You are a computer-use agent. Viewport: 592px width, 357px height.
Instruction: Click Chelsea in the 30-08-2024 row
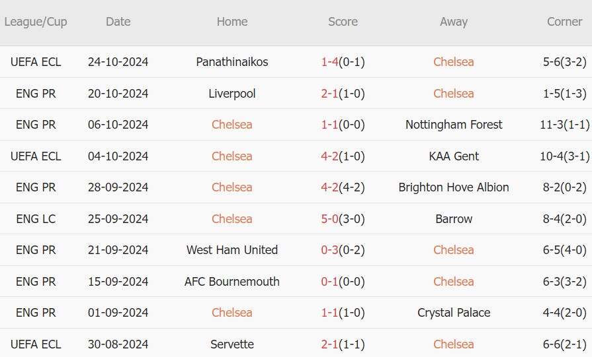pos(454,344)
